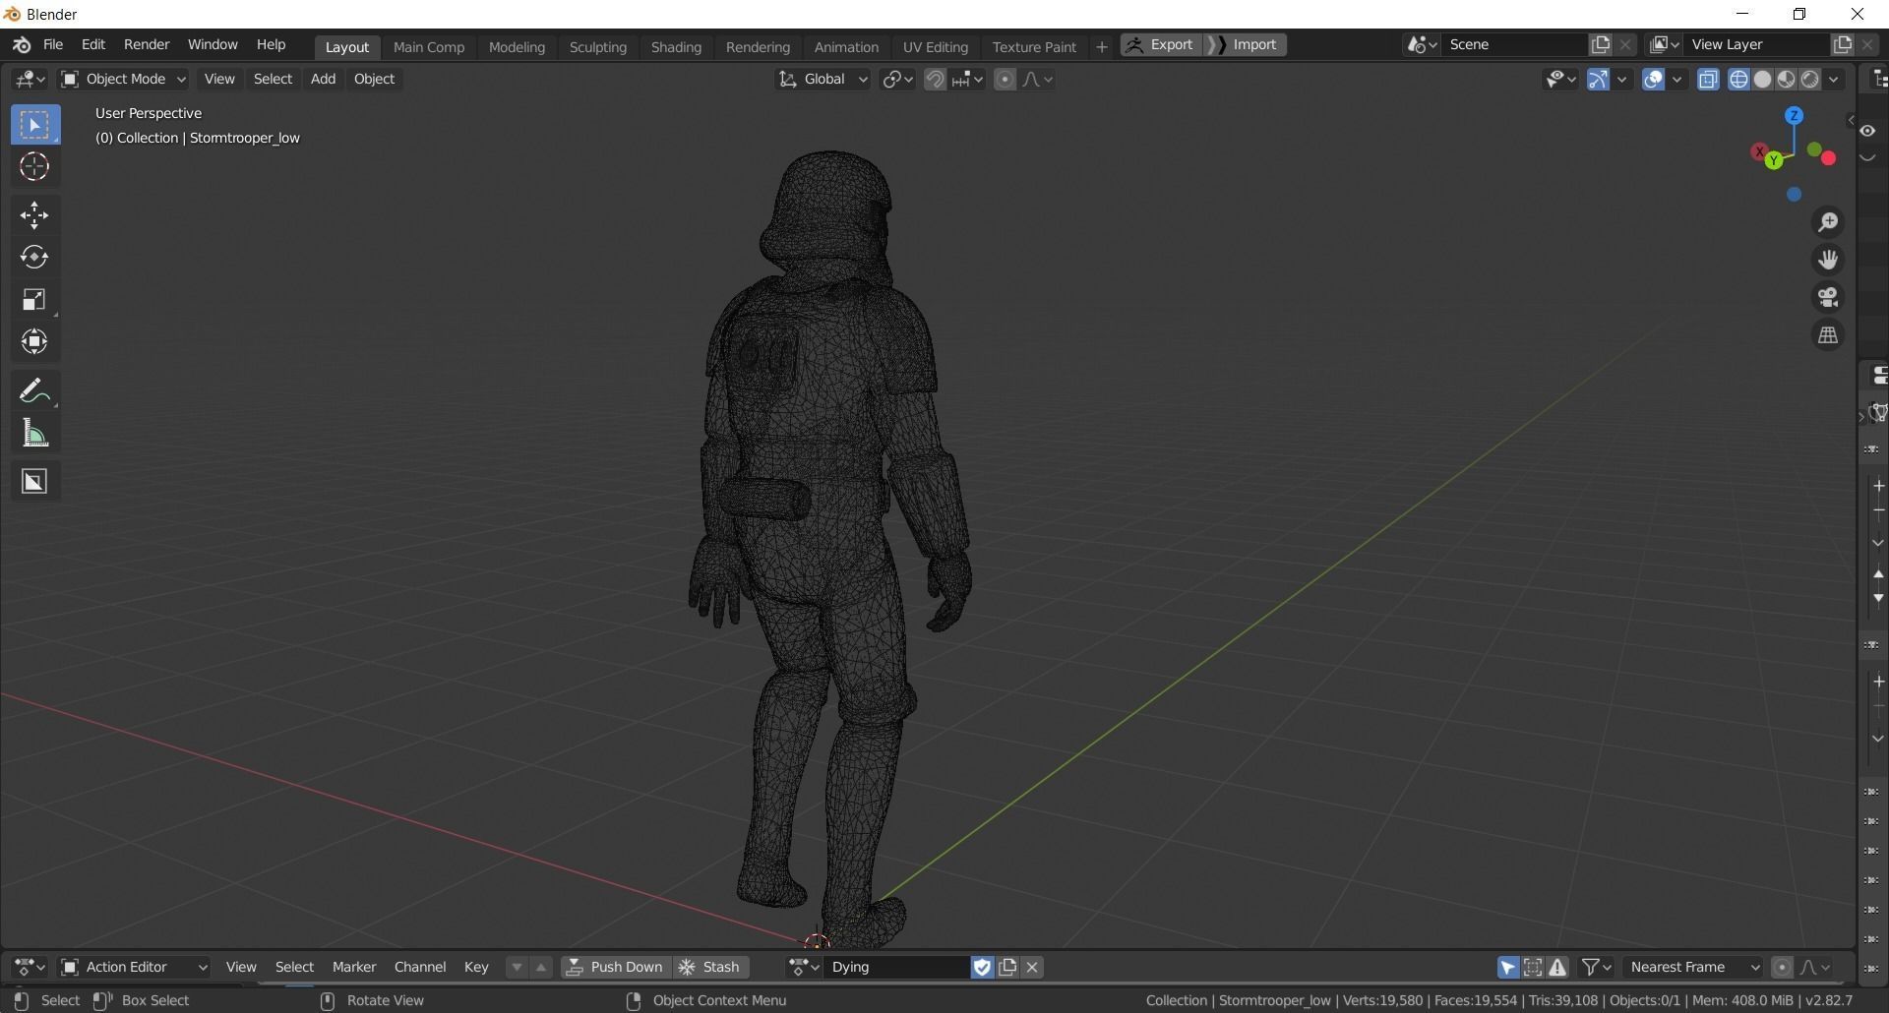
Task: Browse scene to link icon button
Action: (x=1423, y=45)
